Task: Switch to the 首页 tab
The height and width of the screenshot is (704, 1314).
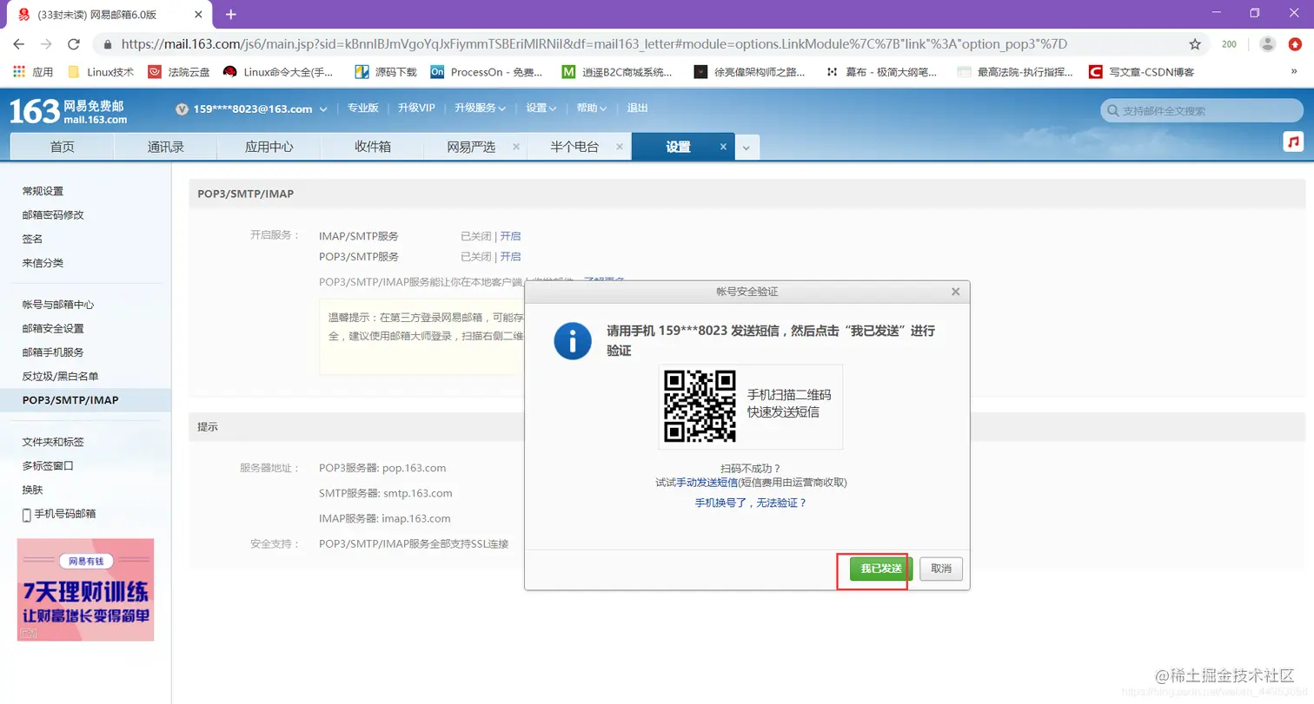Action: pyautogui.click(x=62, y=147)
